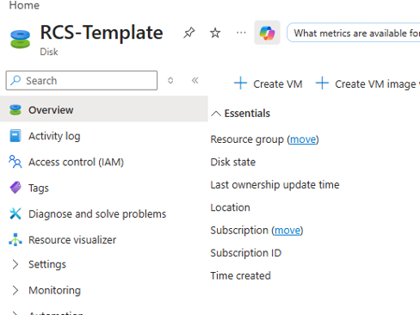Click the RCS-Template disk resource icon
Screen dimensions: 420x315
click(x=20, y=39)
